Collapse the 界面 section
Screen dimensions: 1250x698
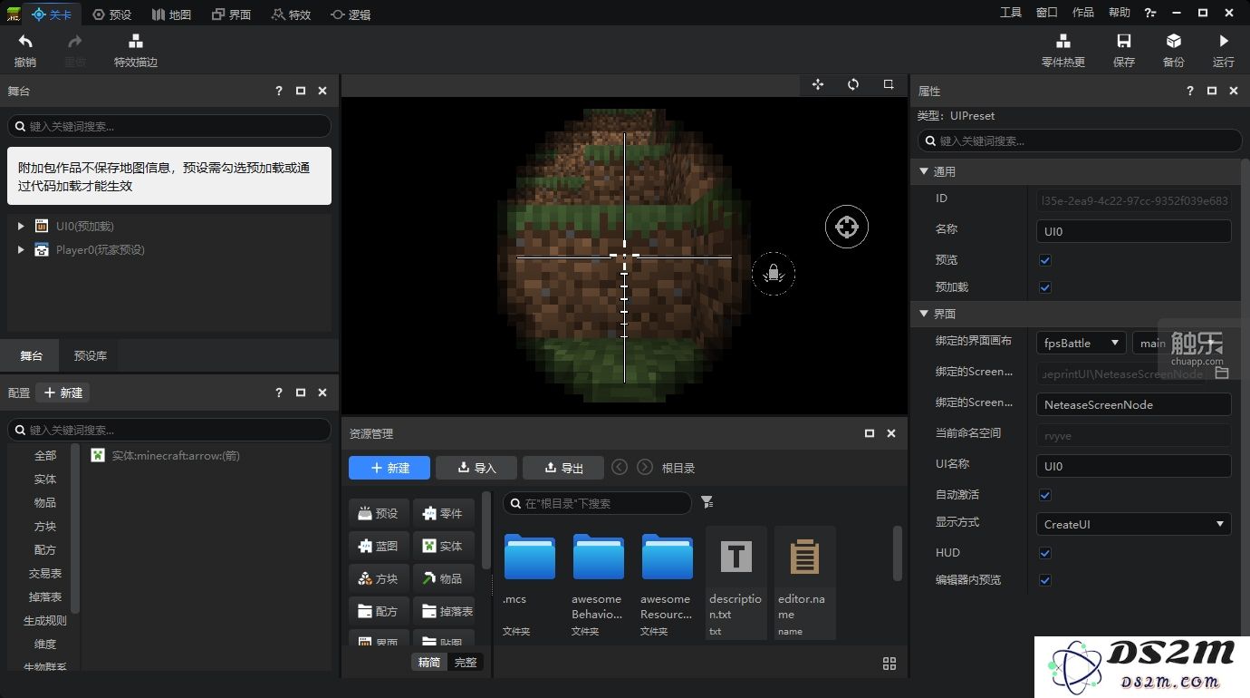click(x=924, y=314)
